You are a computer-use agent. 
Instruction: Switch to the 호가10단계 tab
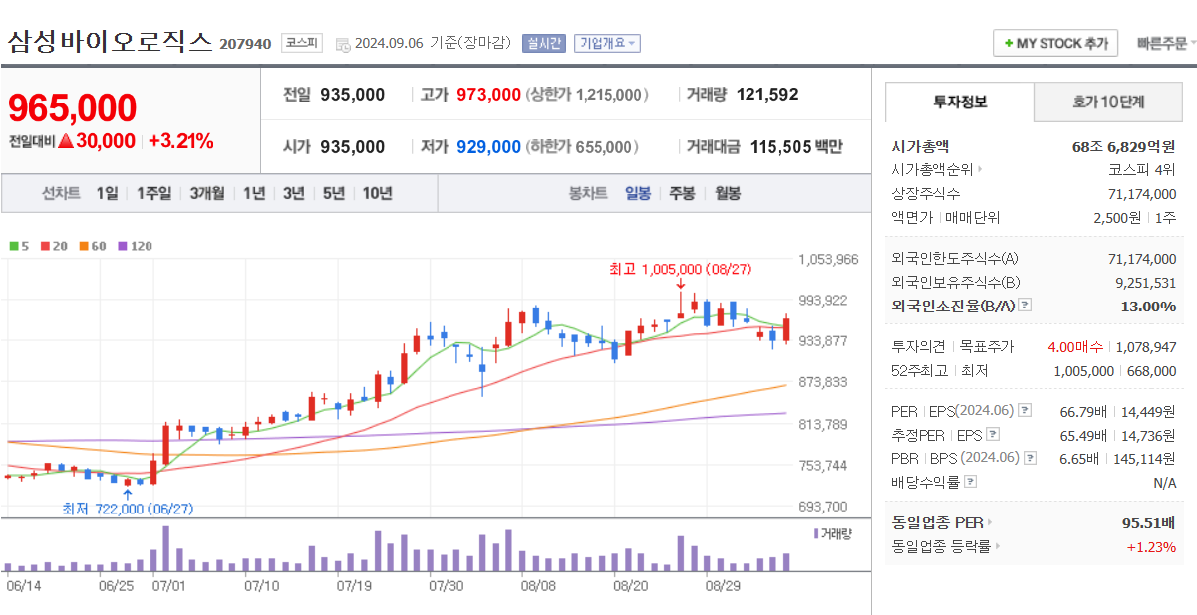(1108, 102)
